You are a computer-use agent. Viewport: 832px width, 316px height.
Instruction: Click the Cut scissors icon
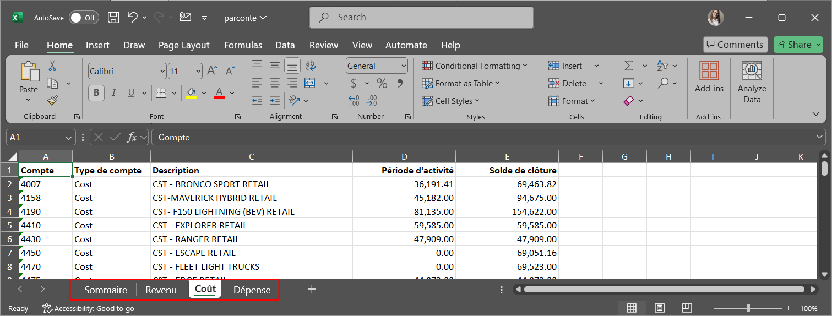click(x=52, y=66)
